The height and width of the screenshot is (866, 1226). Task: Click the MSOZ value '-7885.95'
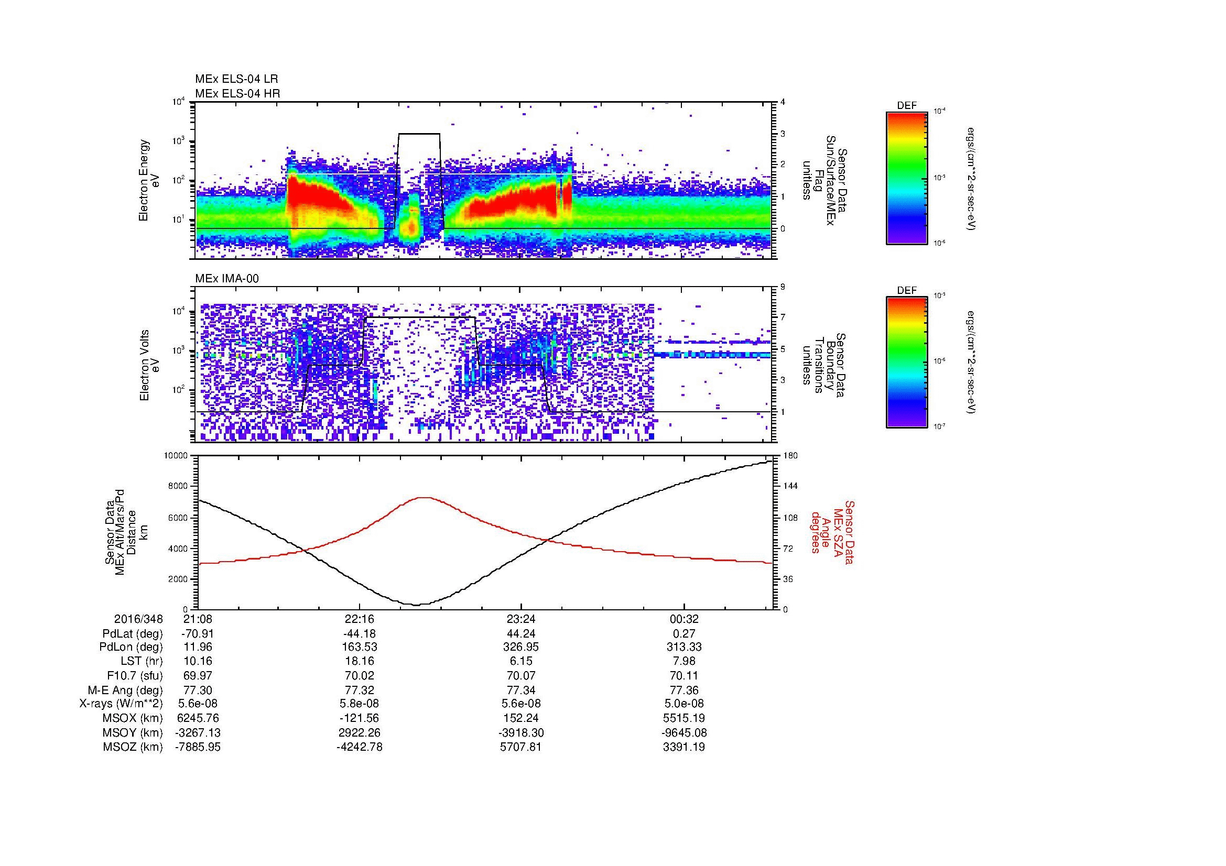tap(198, 747)
